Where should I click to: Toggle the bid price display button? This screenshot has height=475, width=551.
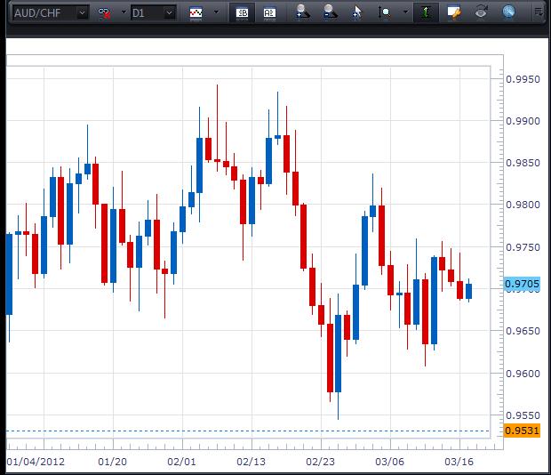point(242,13)
